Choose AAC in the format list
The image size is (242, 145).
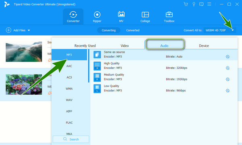(x=69, y=66)
